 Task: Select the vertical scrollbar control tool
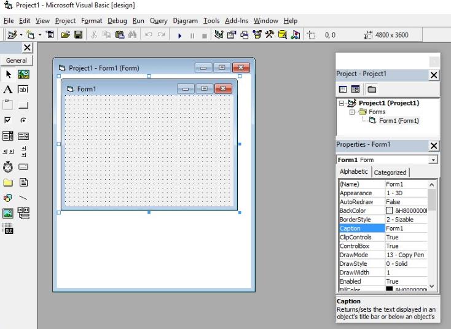(23, 152)
